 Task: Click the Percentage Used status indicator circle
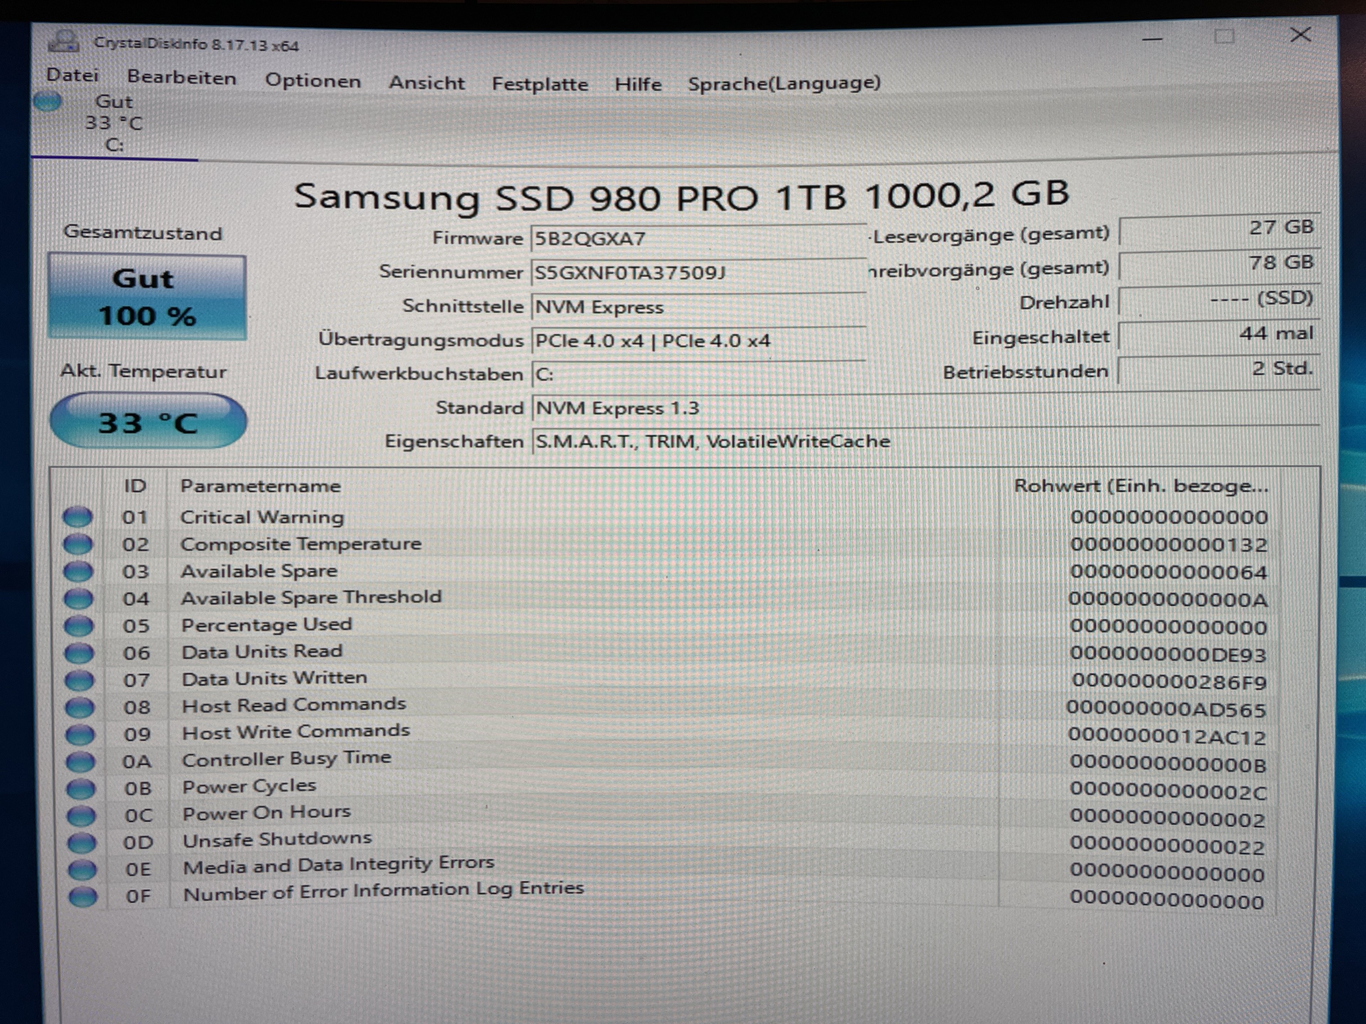79,625
